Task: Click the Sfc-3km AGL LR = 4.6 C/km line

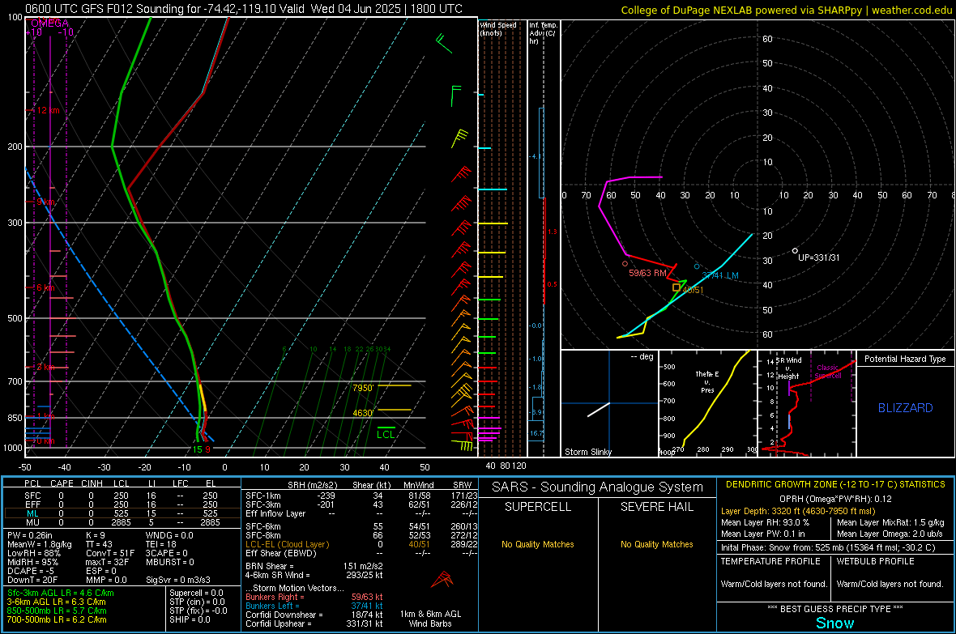Action: click(61, 593)
